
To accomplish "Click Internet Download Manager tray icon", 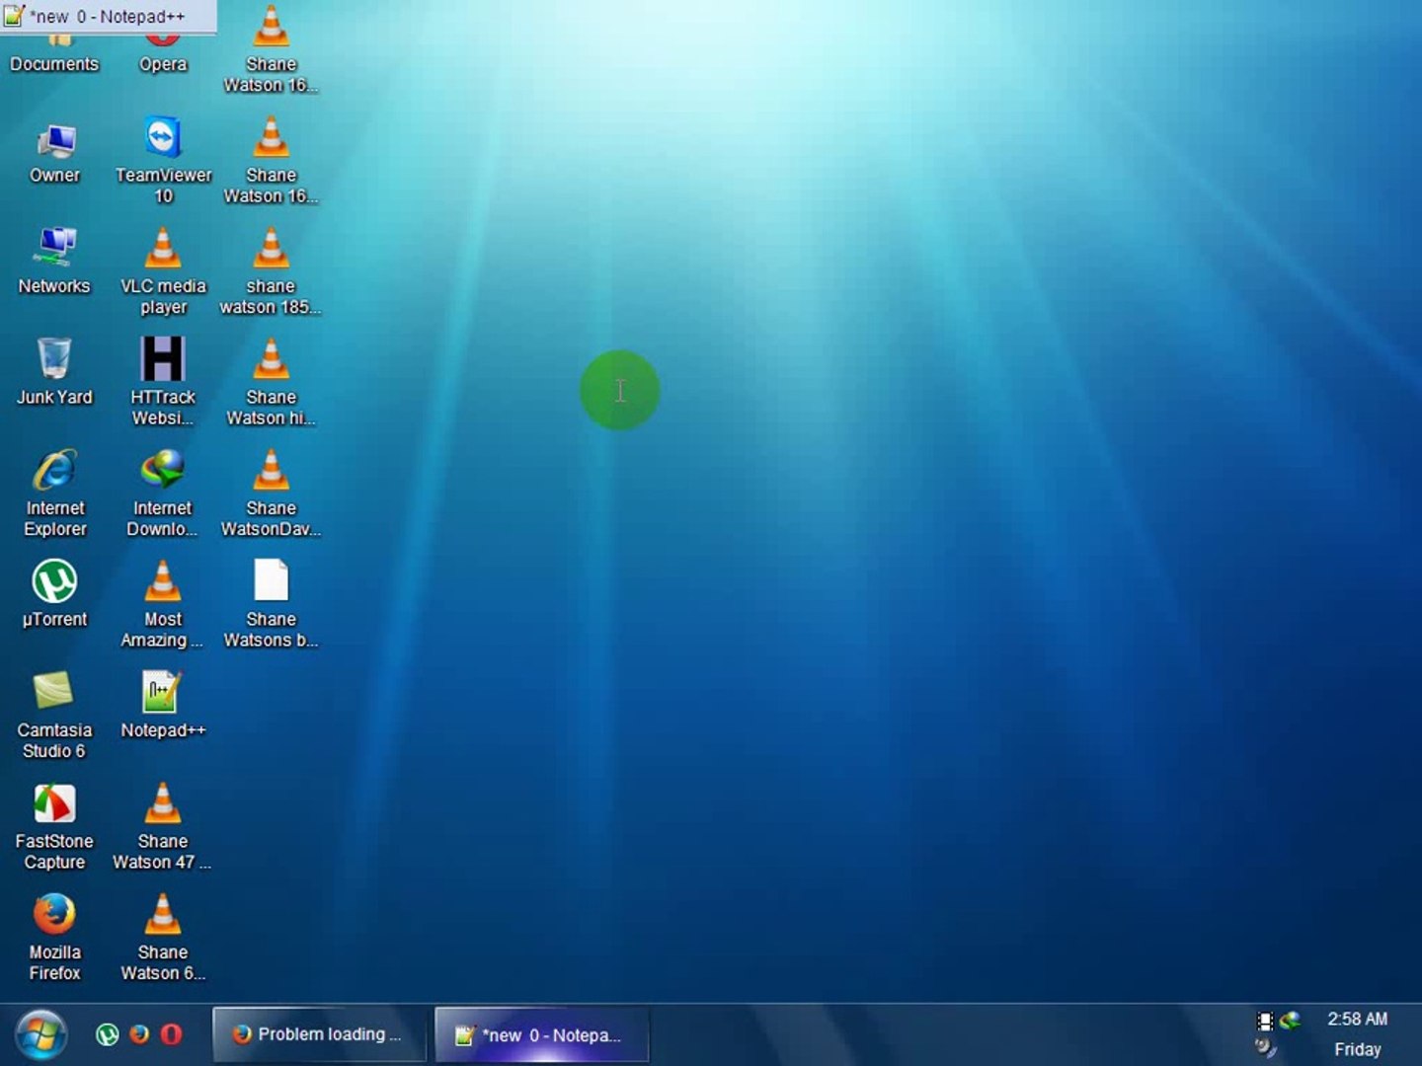I will (1290, 1021).
